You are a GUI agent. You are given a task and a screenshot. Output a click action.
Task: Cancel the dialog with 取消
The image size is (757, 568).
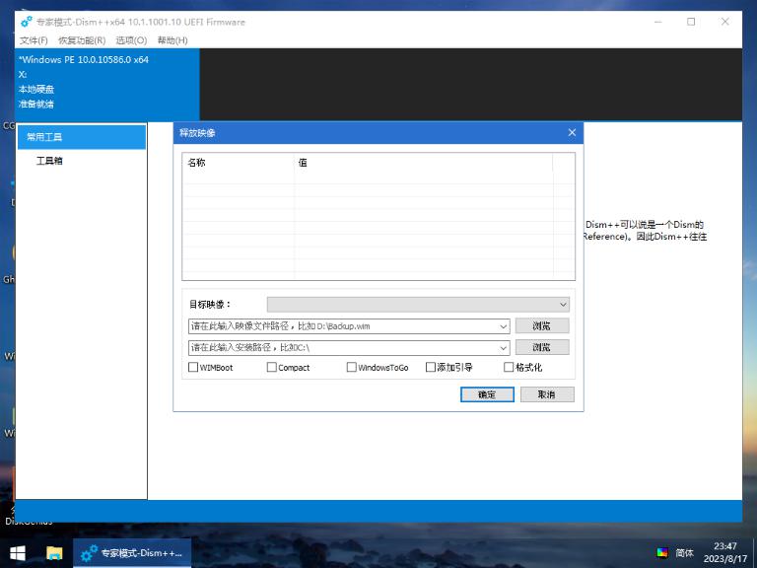pyautogui.click(x=547, y=394)
